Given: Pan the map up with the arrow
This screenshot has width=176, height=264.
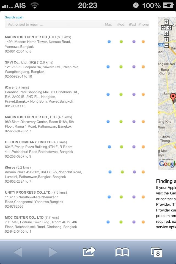Looking at the screenshot, I should [166, 22].
